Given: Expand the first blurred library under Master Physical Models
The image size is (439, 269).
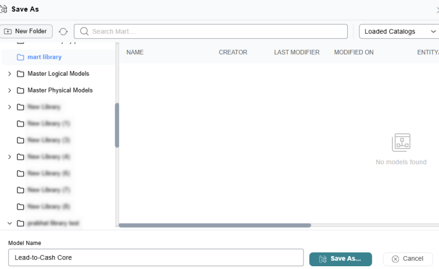Looking at the screenshot, I should point(10,107).
